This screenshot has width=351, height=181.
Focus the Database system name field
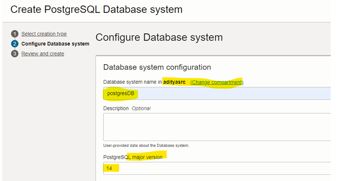[x=216, y=93]
